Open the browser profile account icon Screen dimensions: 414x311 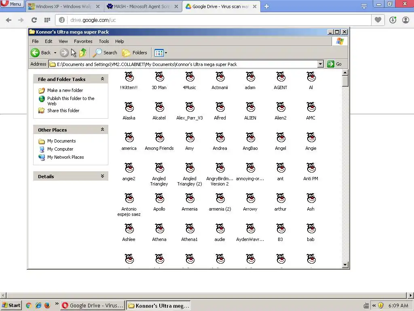point(406,20)
